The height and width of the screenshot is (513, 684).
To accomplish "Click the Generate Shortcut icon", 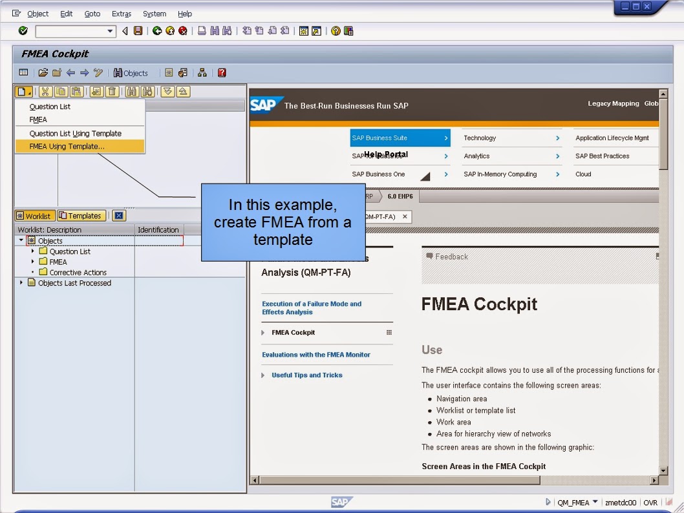I will (317, 30).
